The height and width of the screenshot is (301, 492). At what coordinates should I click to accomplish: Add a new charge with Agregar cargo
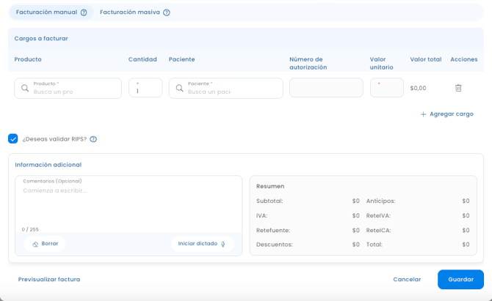coord(446,114)
